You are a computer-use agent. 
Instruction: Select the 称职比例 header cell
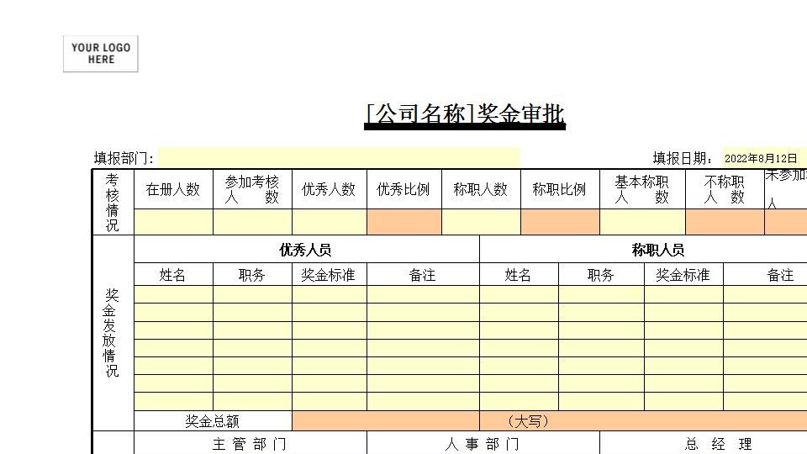pos(560,189)
